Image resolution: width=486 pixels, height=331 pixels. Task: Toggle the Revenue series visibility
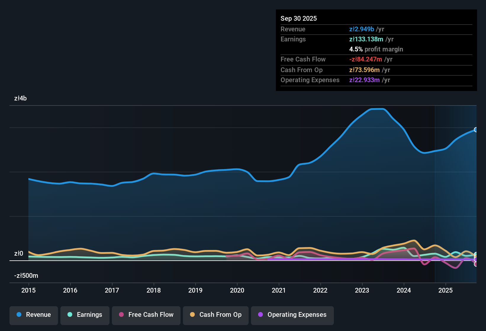pyautogui.click(x=33, y=315)
